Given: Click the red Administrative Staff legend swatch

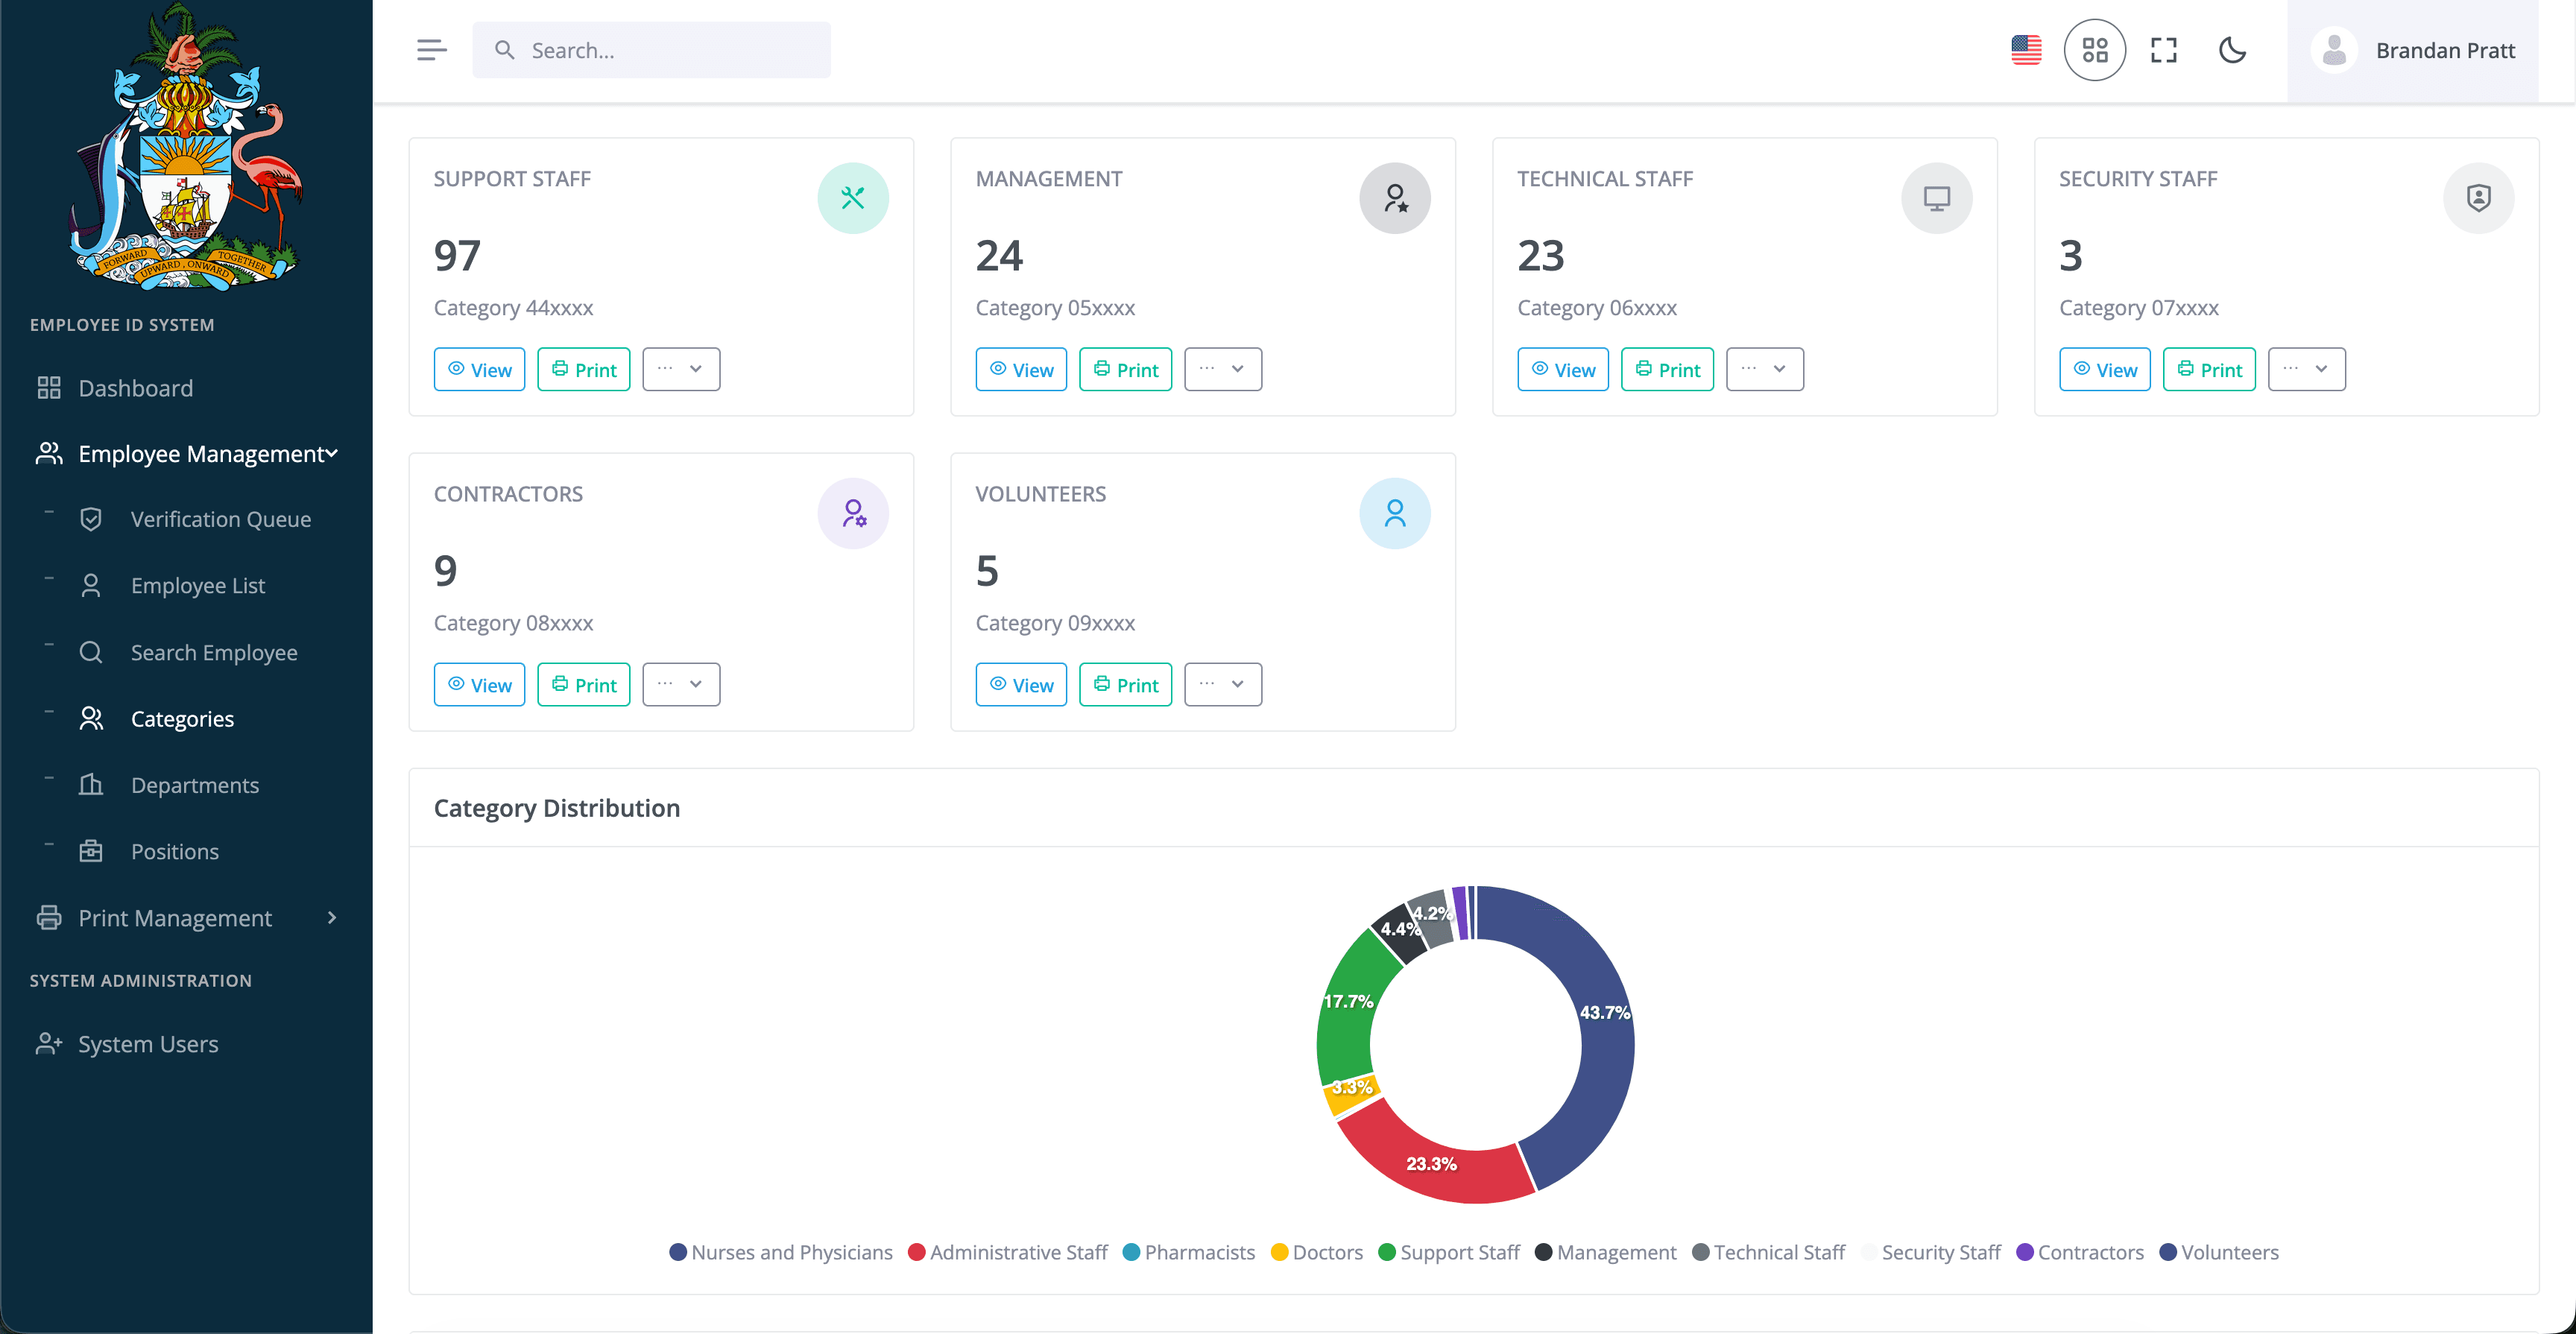Looking at the screenshot, I should (x=916, y=1252).
